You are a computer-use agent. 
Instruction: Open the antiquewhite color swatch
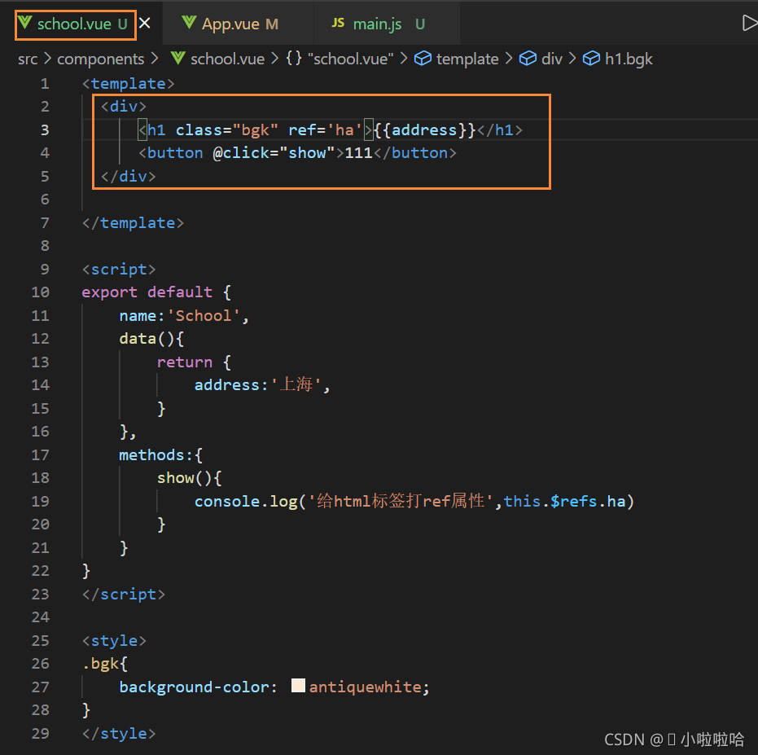(x=298, y=685)
